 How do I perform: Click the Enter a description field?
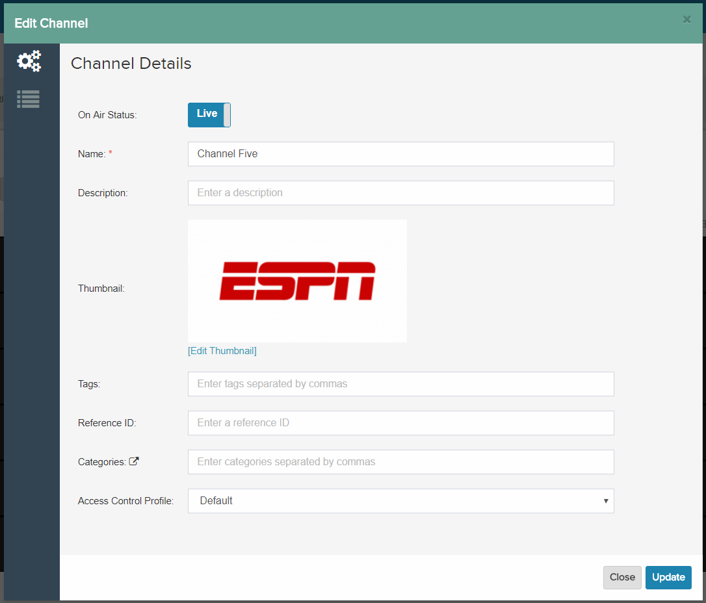tap(400, 193)
